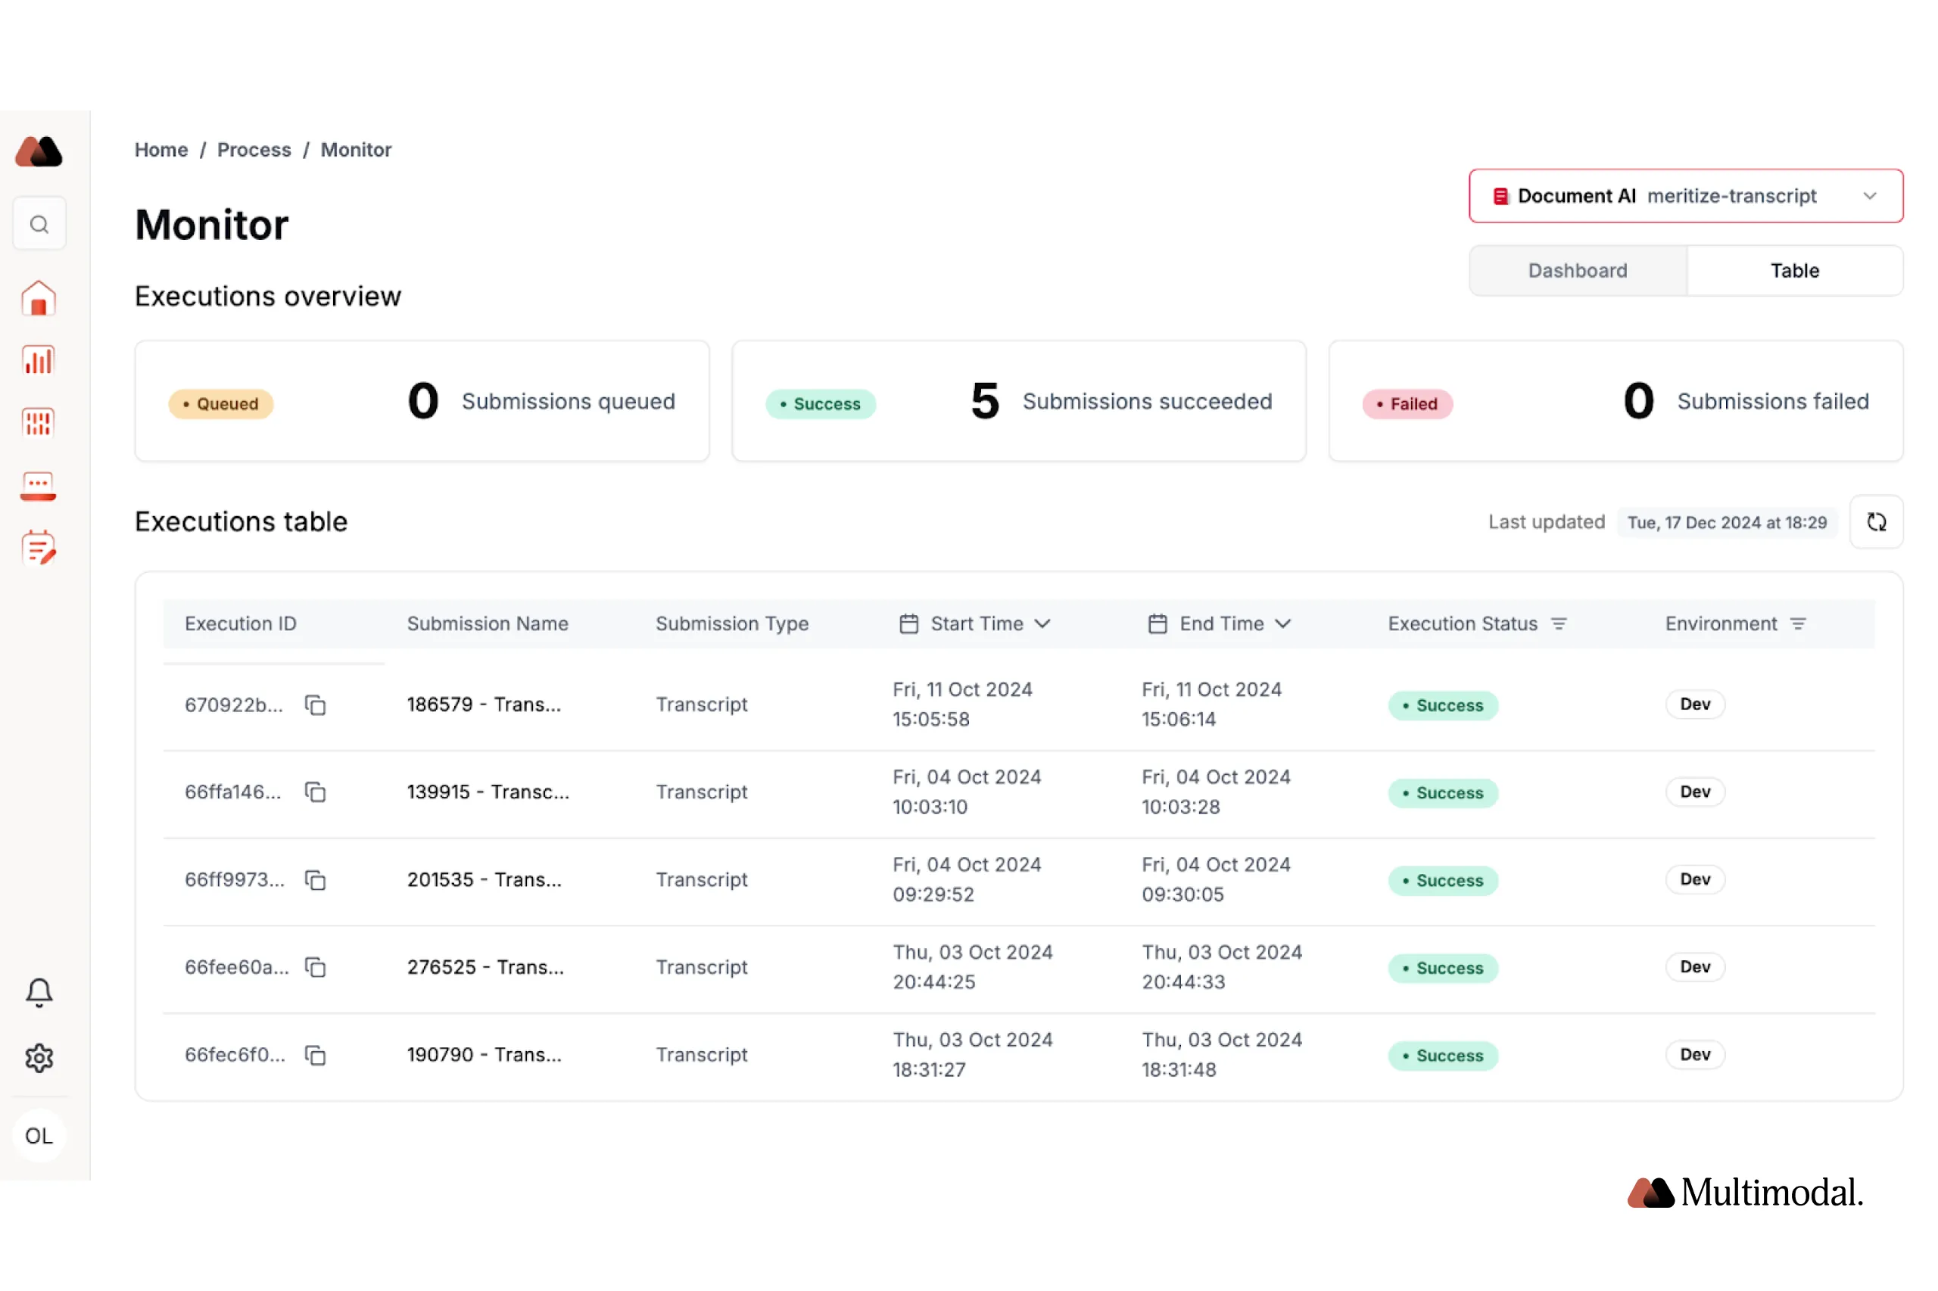The height and width of the screenshot is (1291, 1938).
Task: Open submission 276525 - Trans...
Action: 485,967
